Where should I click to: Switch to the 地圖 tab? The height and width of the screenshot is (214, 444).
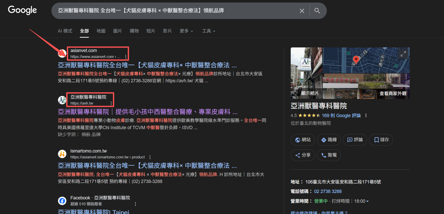[101, 31]
